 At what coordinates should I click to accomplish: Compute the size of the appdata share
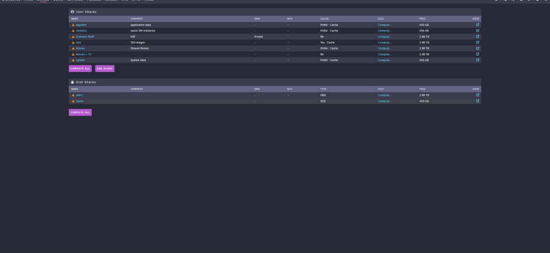click(385, 25)
